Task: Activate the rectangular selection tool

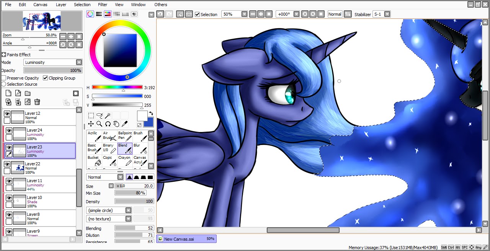Action: [x=91, y=116]
